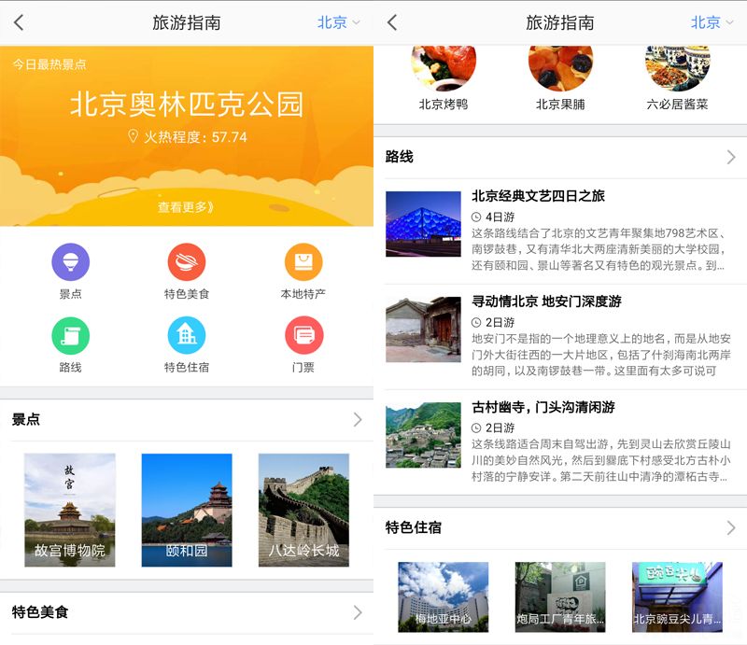
Task: Tap the 北京奥林匹克公园 hot spot banner
Action: coord(187,106)
